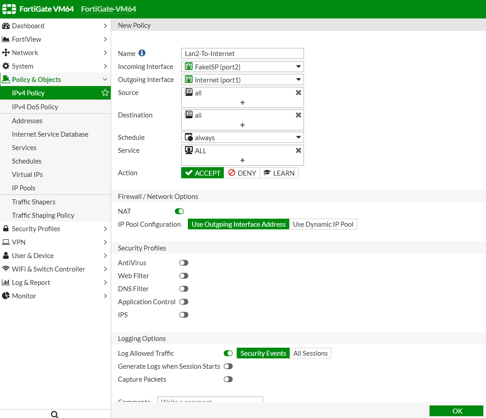Screen dimensions: 486x418
Task: Click the search magnifier in sidebar
Action: [55, 414]
